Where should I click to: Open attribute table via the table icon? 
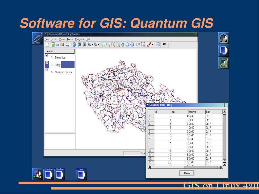(157, 44)
